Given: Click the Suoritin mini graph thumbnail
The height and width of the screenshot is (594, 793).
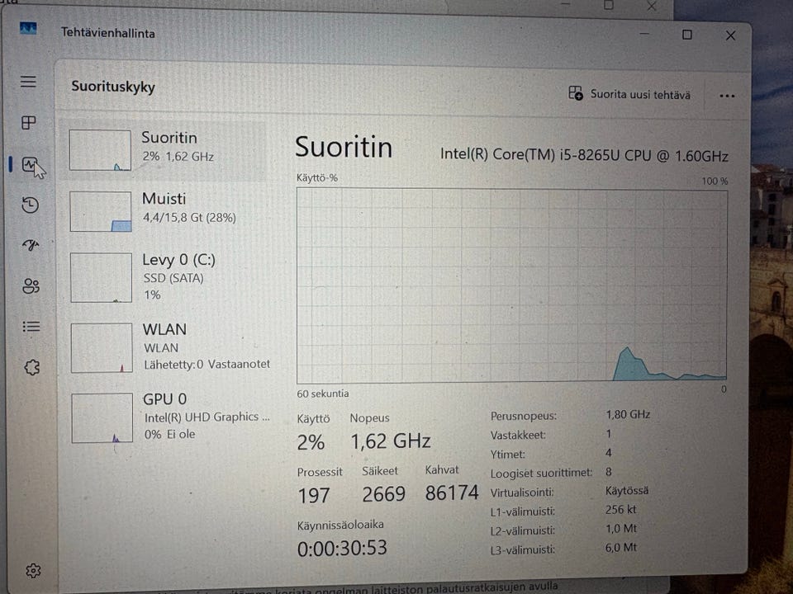Looking at the screenshot, I should [x=100, y=150].
